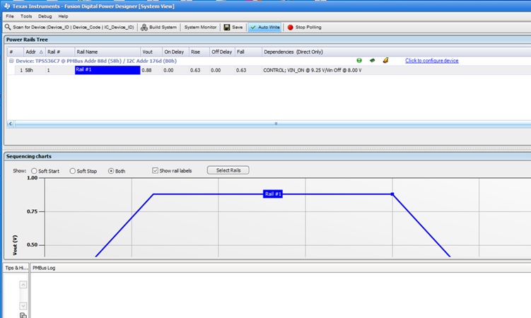Click the green status icon in device row

coord(359,61)
